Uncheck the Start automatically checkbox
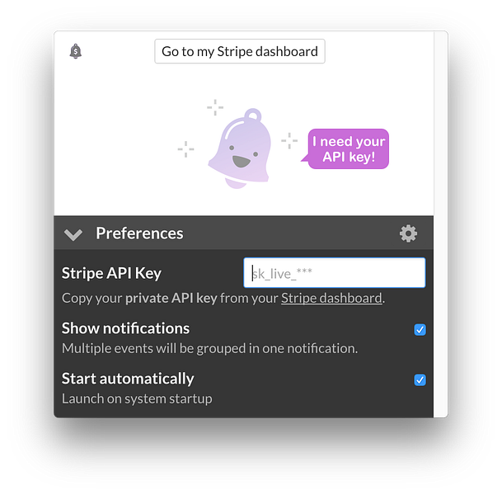 420,380
